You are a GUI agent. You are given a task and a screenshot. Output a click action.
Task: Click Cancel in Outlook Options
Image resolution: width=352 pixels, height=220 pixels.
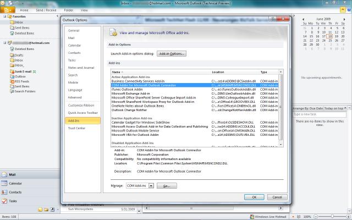(277, 197)
